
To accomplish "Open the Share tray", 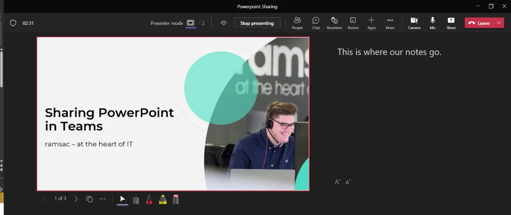I will click(451, 23).
